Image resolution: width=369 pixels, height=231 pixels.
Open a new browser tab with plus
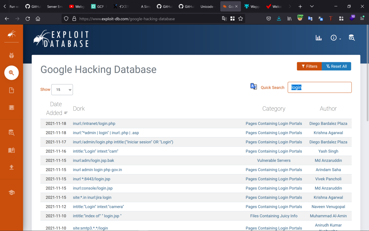[300, 6]
